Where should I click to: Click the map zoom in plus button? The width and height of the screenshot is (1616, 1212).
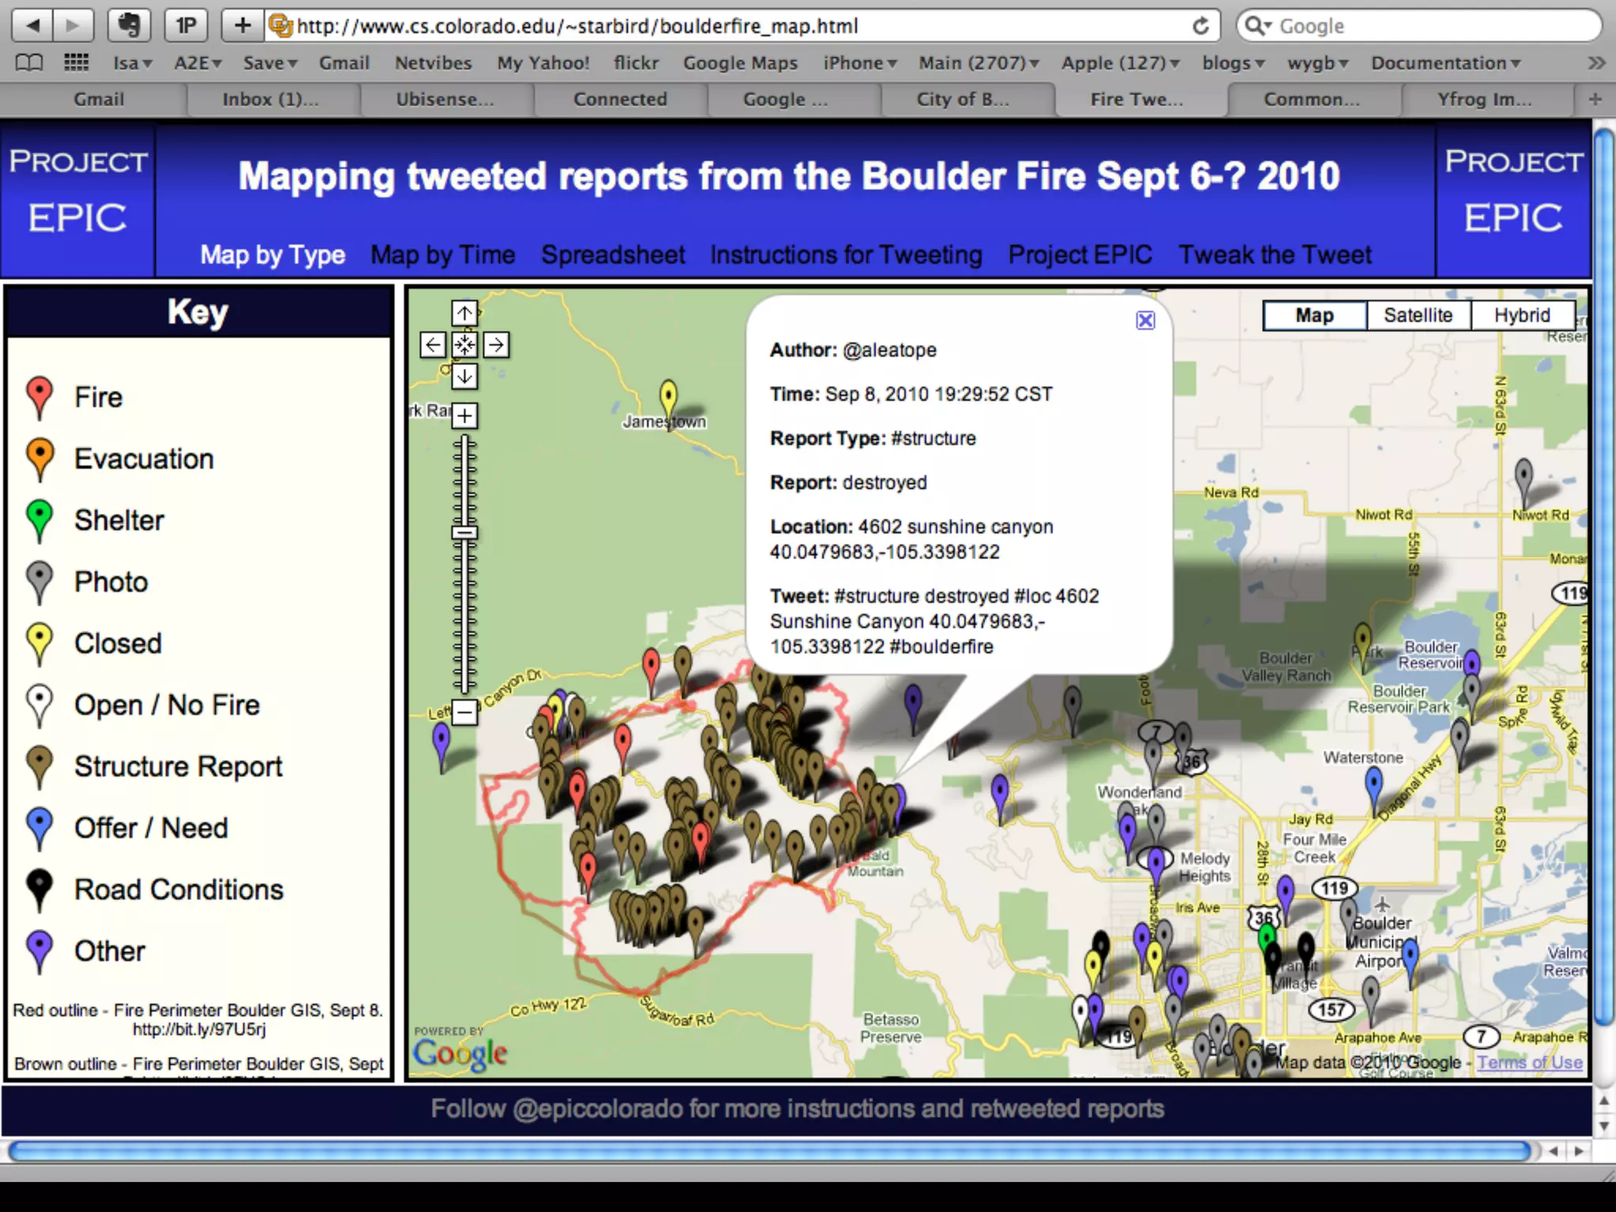pos(464,415)
